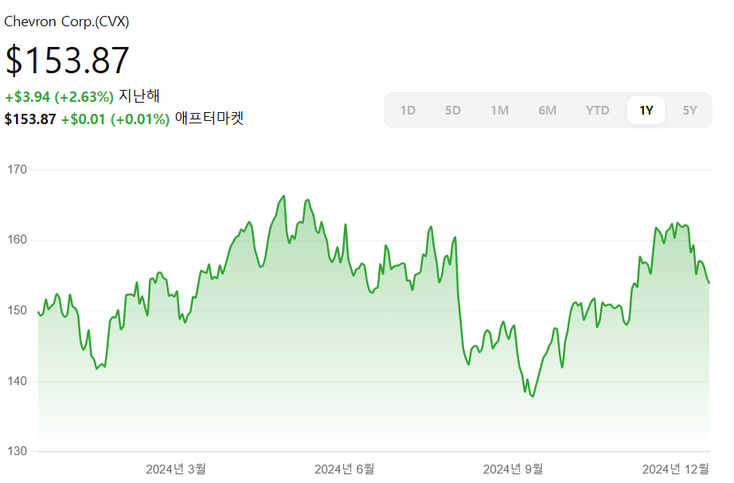734x483 pixels.
Task: Click the 130 y-axis label
Action: coord(17,451)
